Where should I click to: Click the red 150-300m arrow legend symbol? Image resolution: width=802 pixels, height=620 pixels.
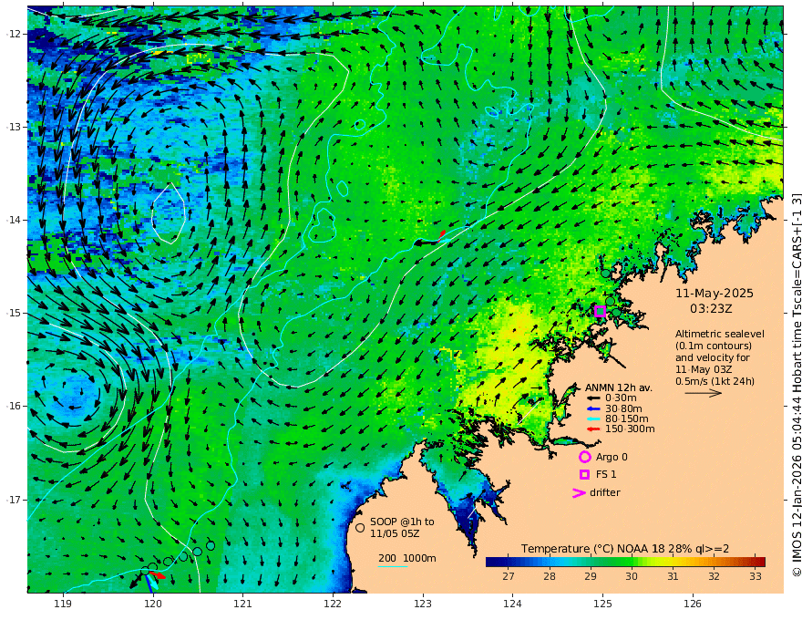(x=593, y=429)
